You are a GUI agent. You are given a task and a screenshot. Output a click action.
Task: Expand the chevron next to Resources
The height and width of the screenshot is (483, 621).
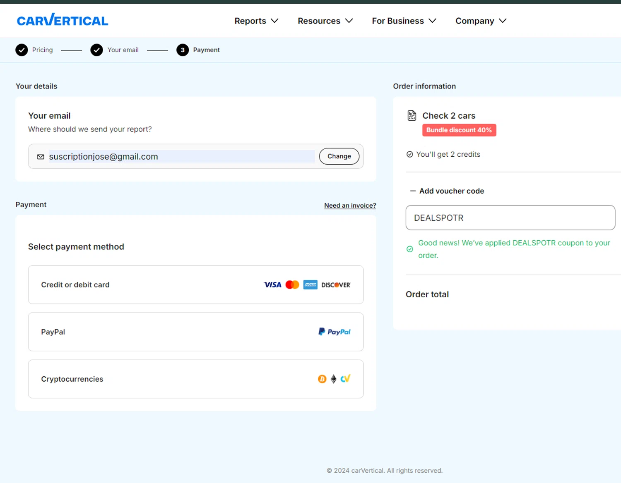pyautogui.click(x=349, y=21)
